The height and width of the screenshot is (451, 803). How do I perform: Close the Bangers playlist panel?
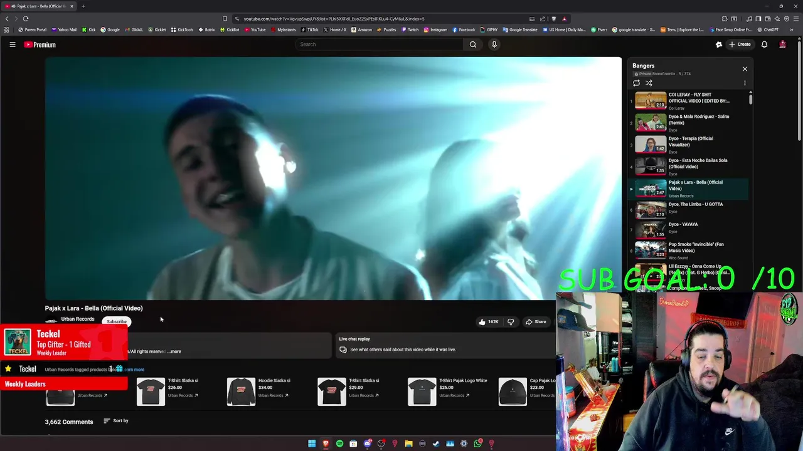click(x=745, y=69)
